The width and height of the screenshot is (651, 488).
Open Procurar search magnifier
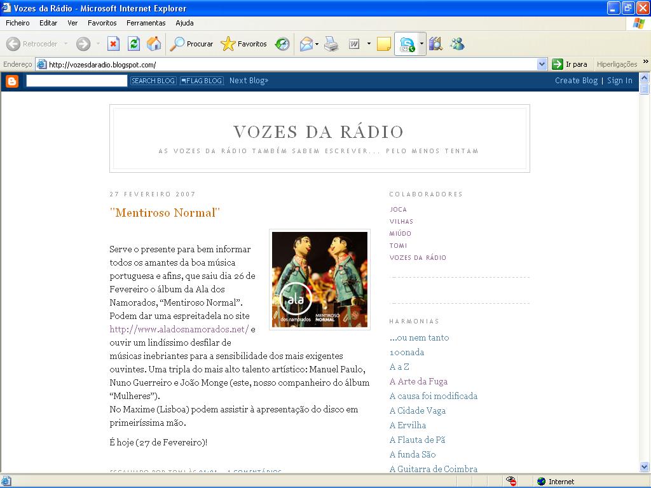click(x=177, y=44)
